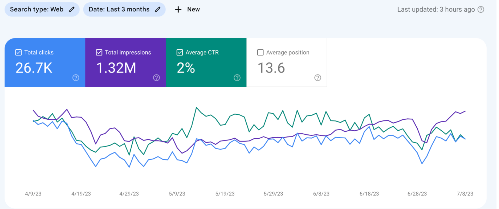The image size is (499, 209).
Task: Open the Search type: Web filter chip
Action: [x=37, y=10]
